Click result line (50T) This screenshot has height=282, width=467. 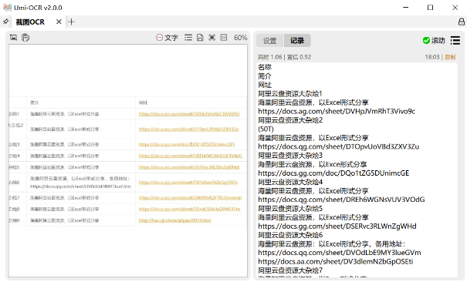[x=266, y=129]
